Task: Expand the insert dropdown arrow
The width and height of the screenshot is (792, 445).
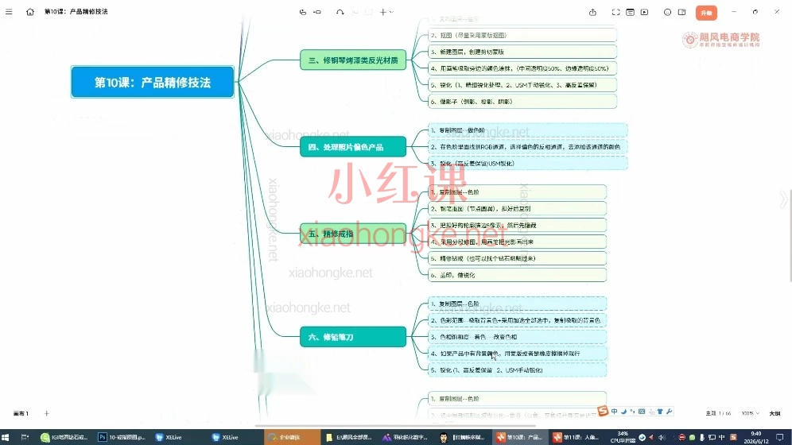Action: [391, 12]
